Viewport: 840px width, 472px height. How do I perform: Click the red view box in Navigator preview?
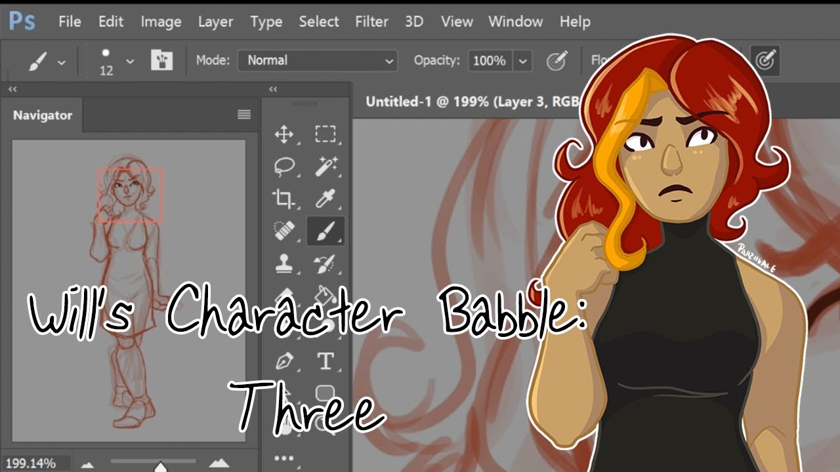click(x=129, y=195)
